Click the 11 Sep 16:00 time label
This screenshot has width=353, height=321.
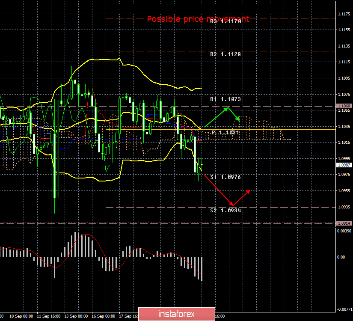click(49, 316)
